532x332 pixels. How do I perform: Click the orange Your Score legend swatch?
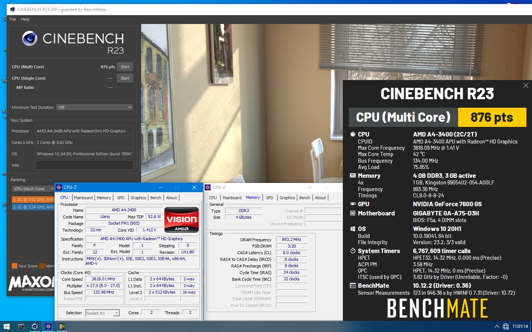tap(14, 266)
